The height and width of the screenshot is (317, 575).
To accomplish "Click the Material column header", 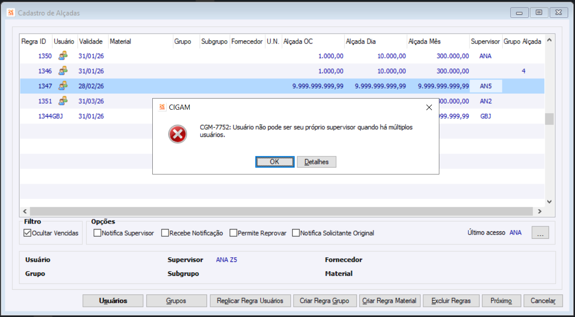I will [140, 41].
